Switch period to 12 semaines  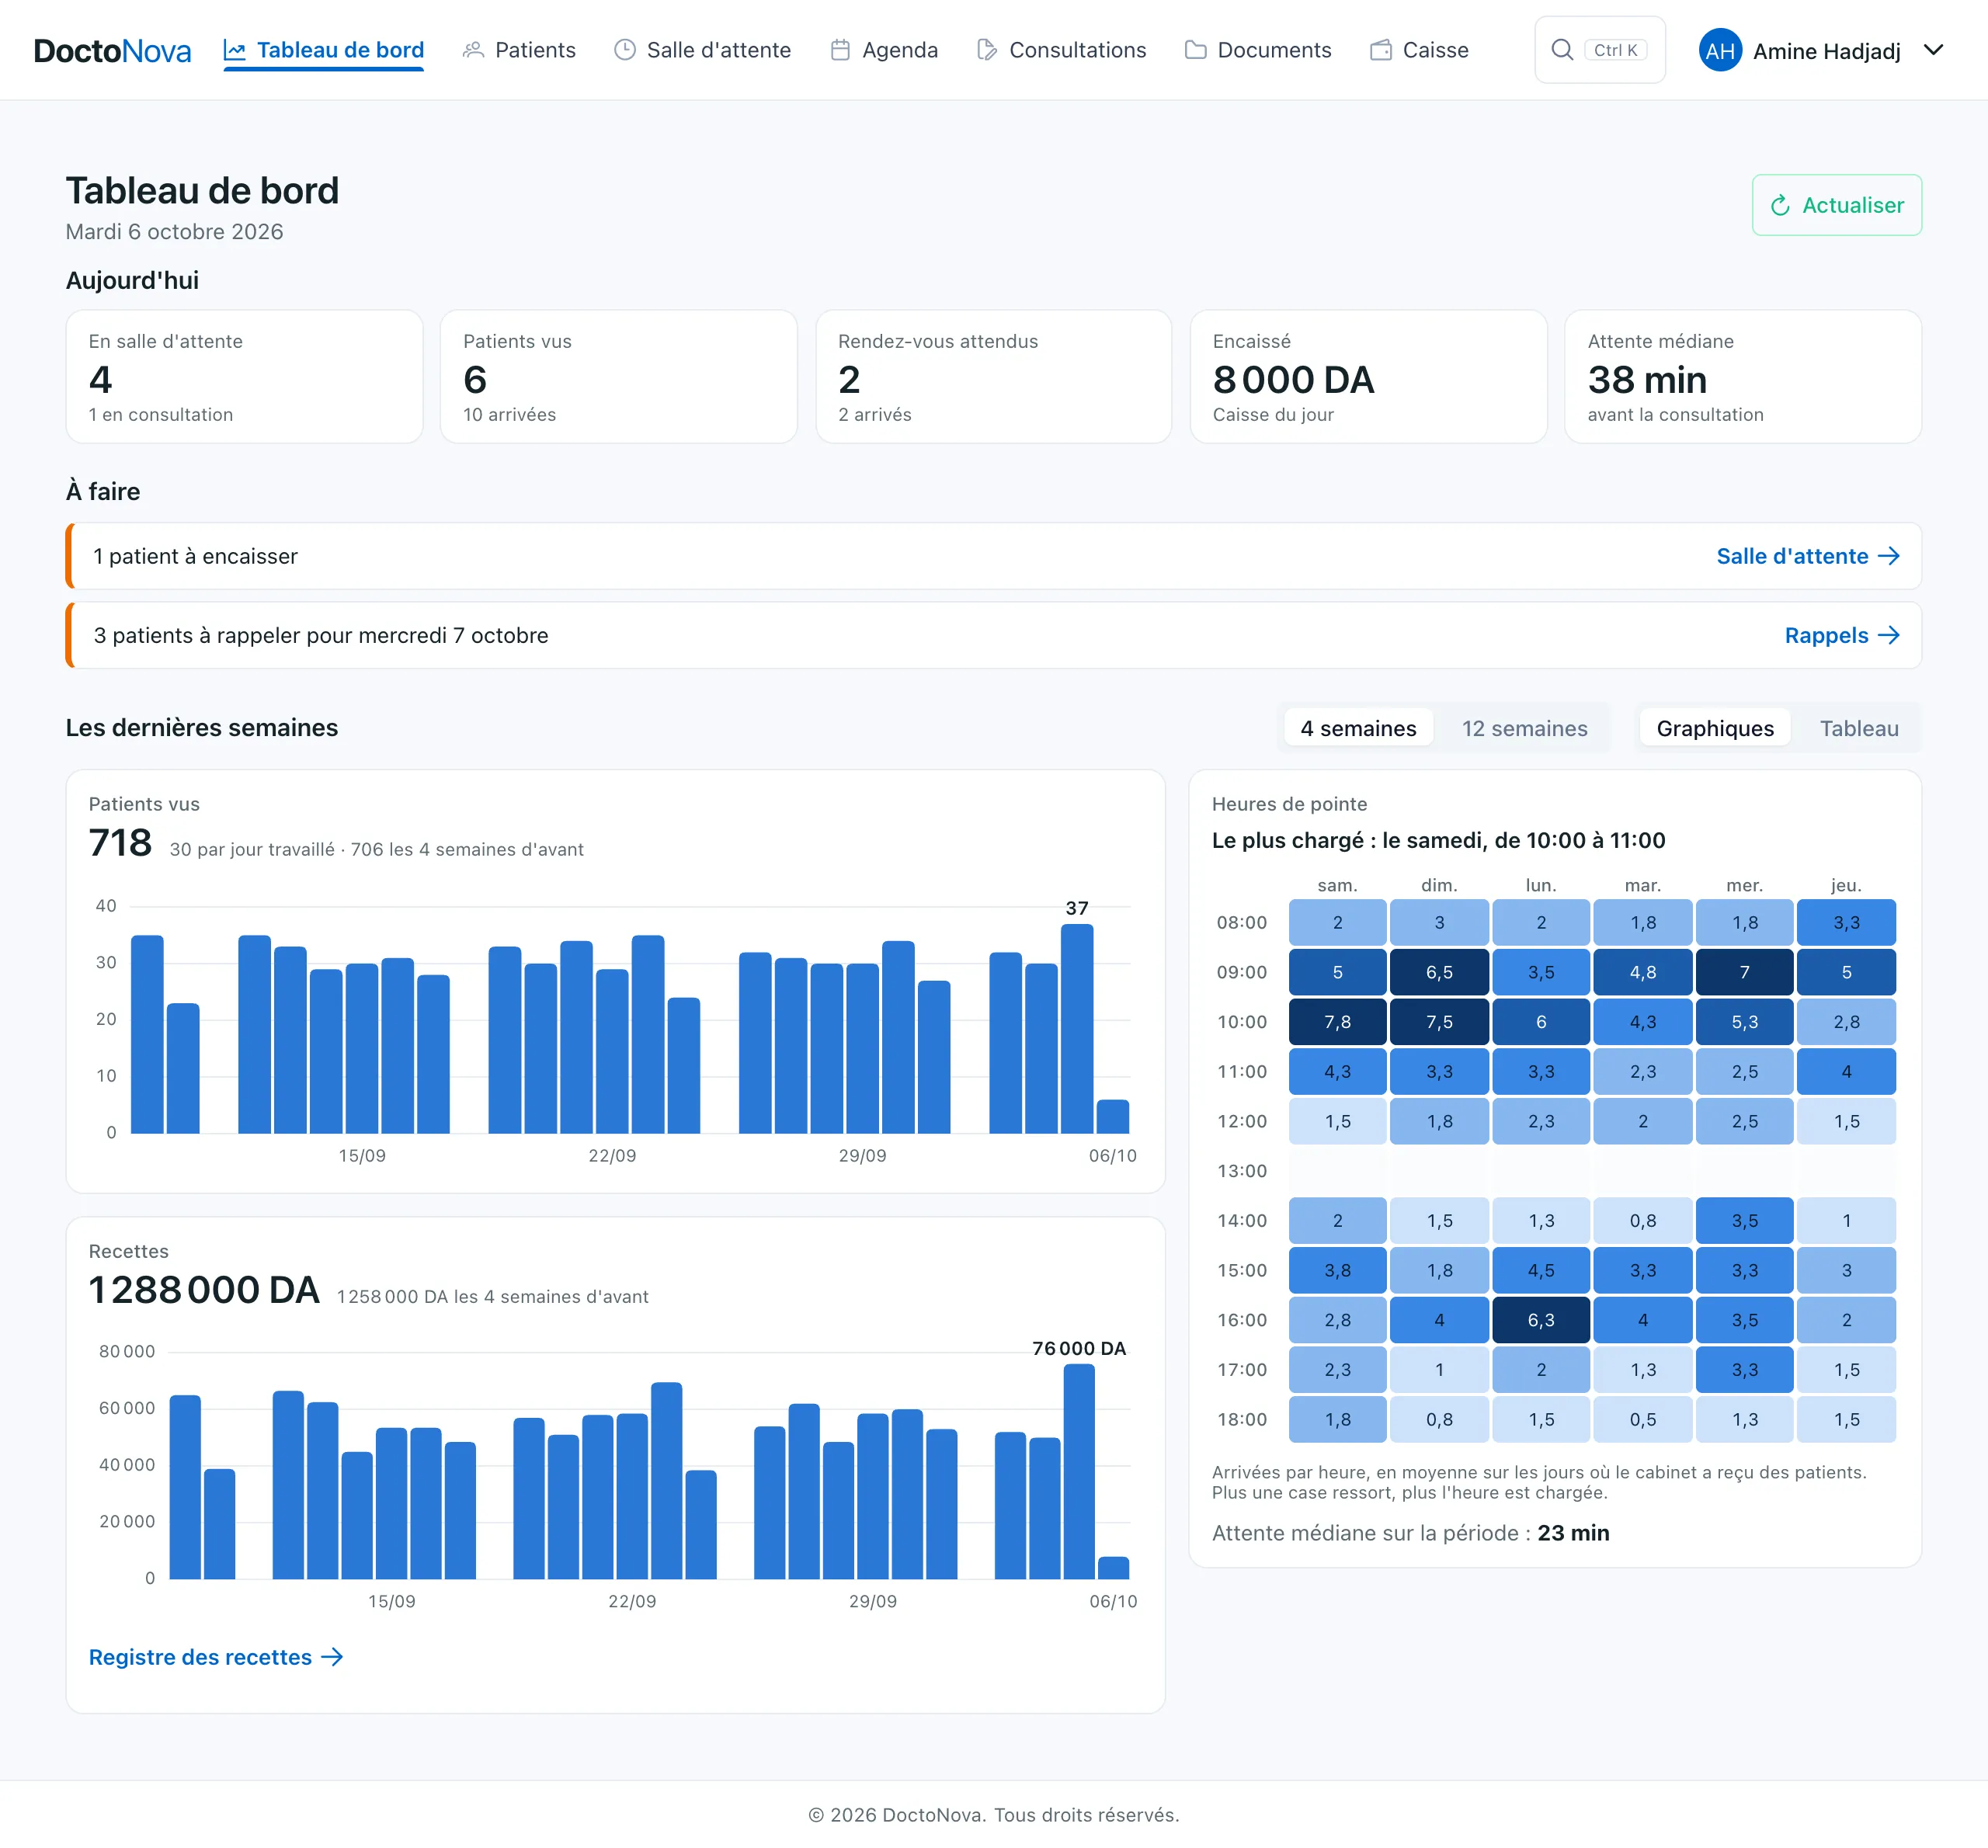1524,728
